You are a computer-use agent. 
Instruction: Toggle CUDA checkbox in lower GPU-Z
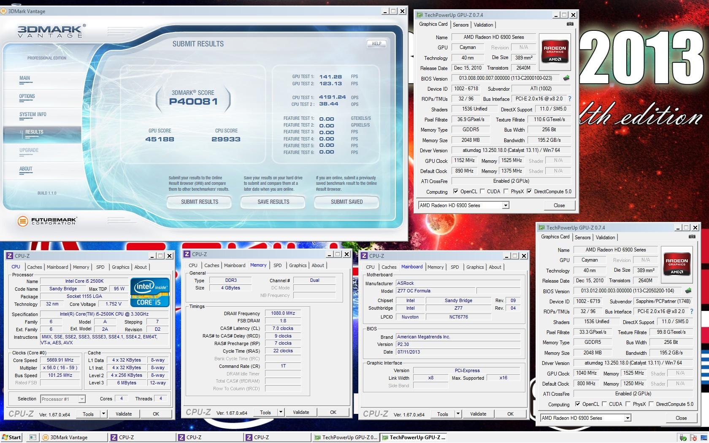coord(604,404)
